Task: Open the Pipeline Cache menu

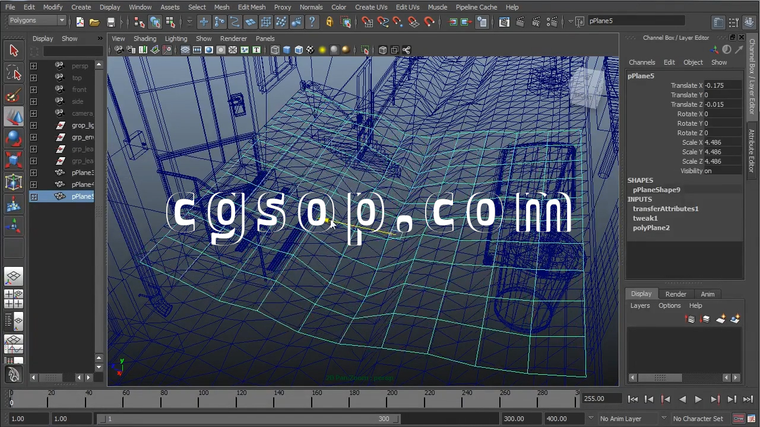Action: [476, 7]
